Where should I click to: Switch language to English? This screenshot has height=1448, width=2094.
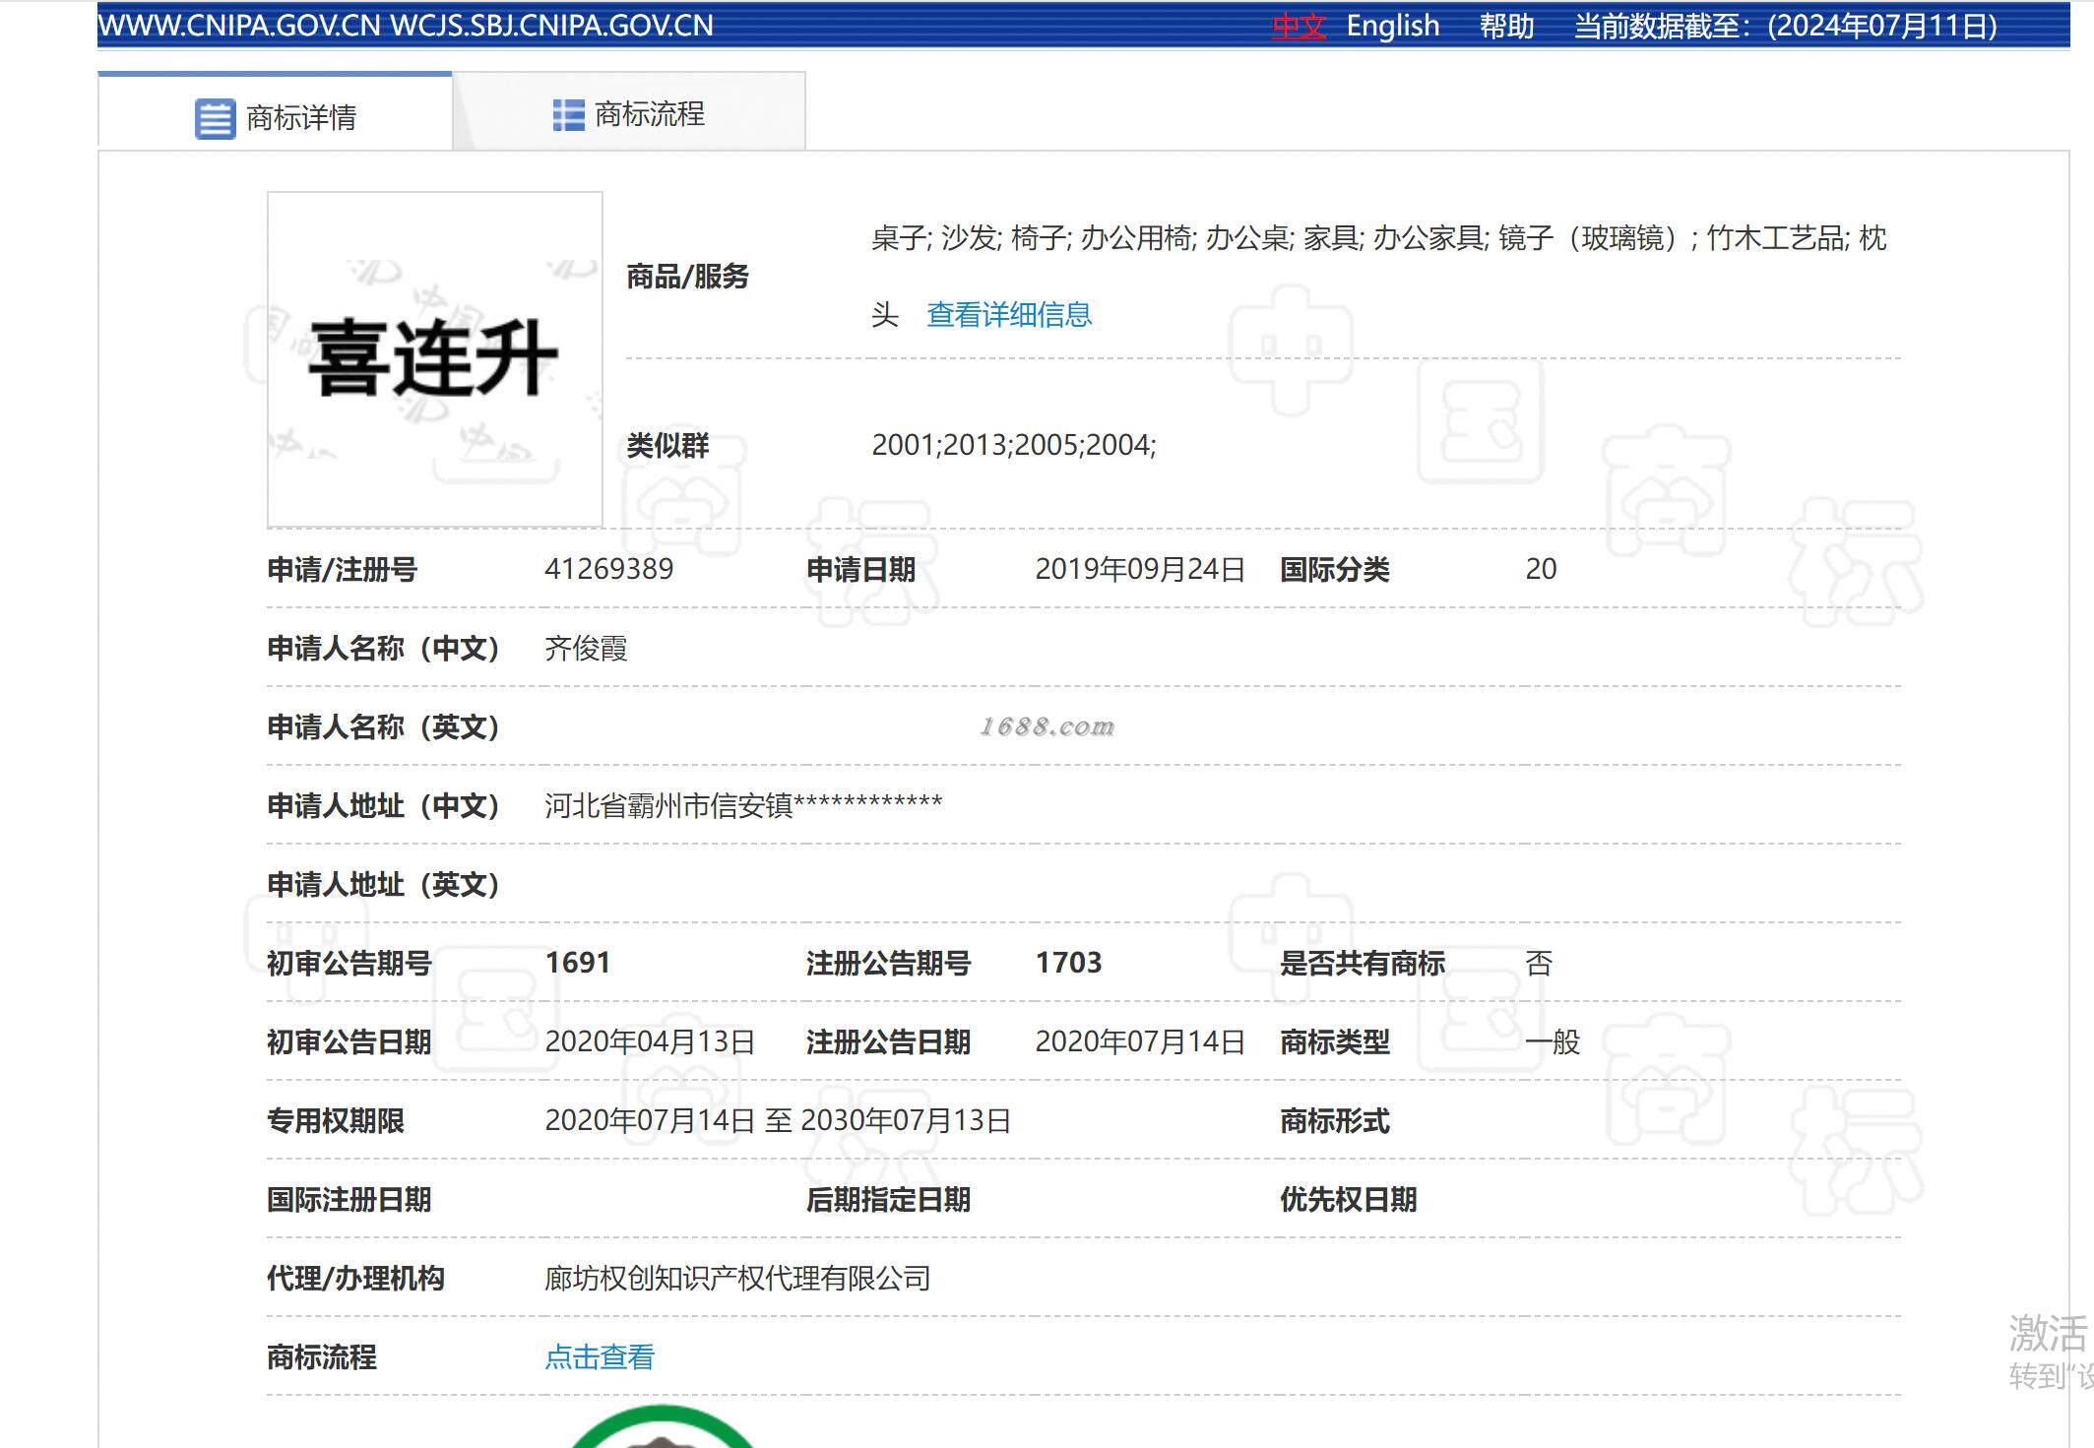click(x=1392, y=26)
